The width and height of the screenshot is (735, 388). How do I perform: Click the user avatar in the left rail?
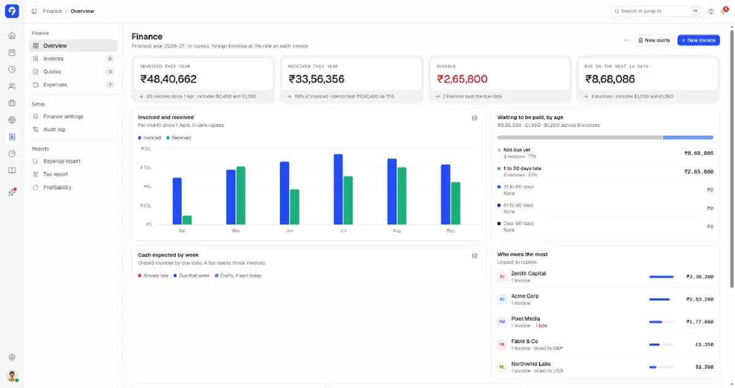tap(12, 376)
